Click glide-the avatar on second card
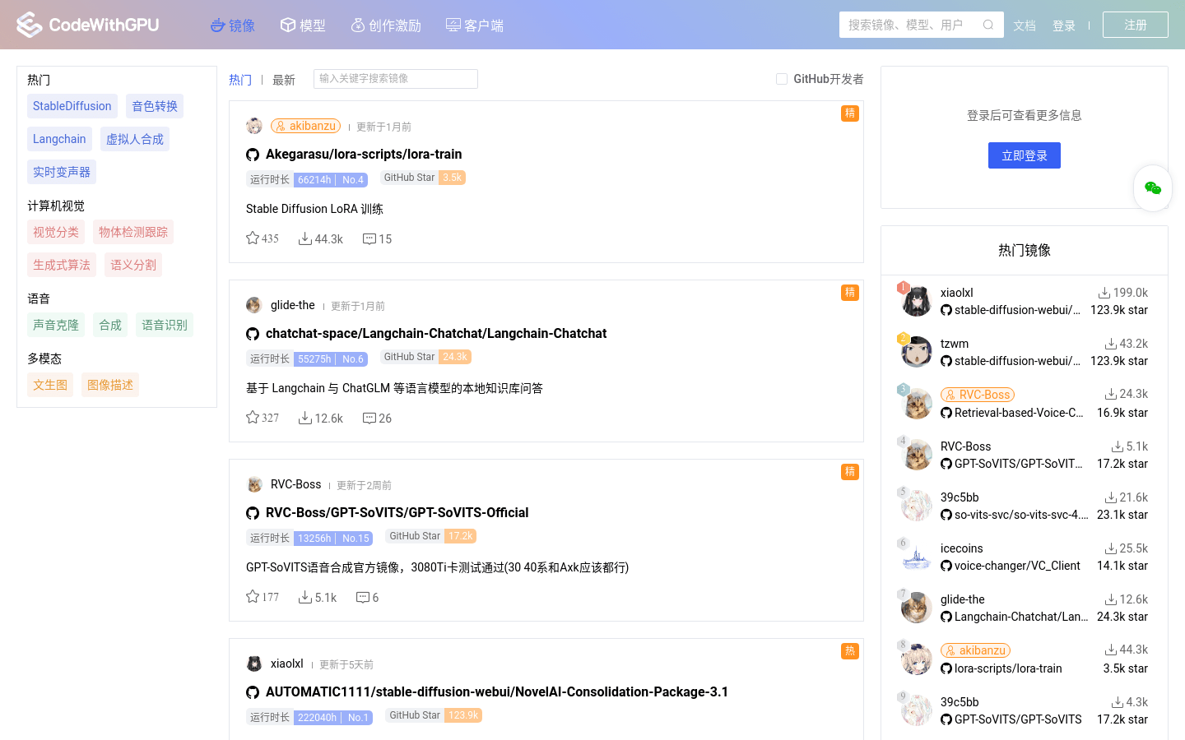The height and width of the screenshot is (740, 1185). [254, 305]
